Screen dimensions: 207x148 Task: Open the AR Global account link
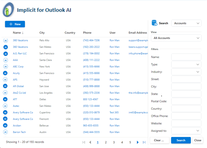click(x=18, y=86)
